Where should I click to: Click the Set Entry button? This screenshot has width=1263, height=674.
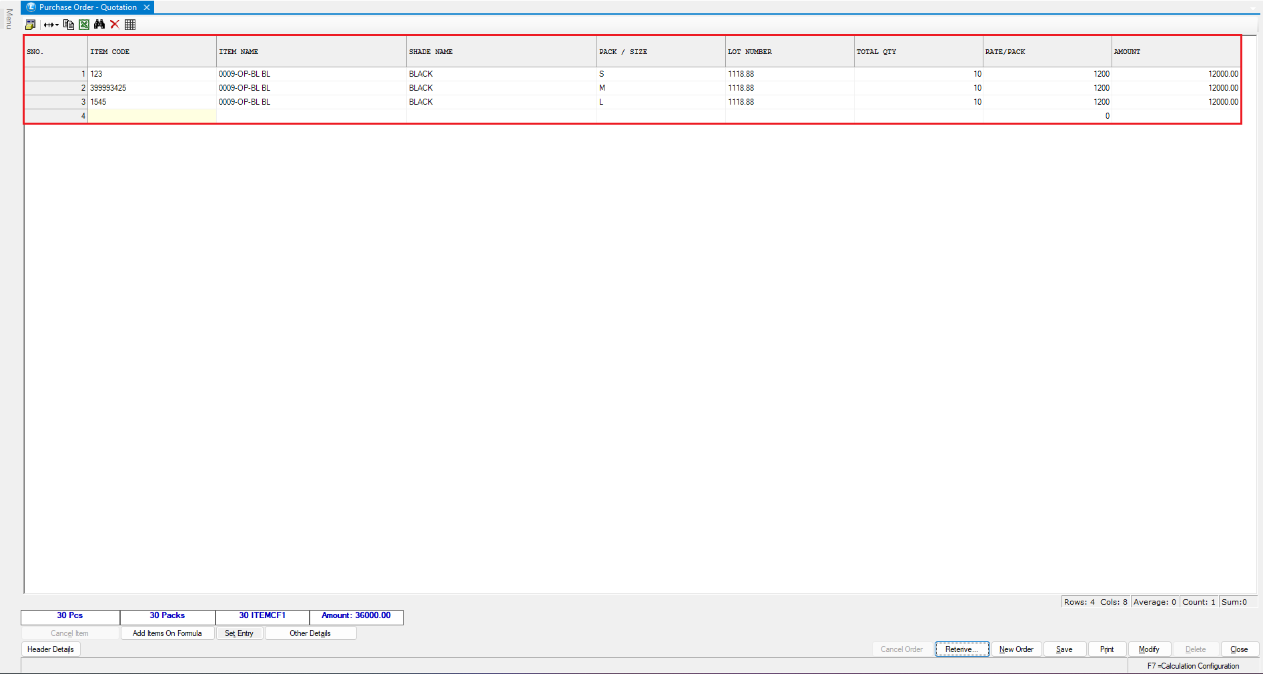tap(239, 633)
